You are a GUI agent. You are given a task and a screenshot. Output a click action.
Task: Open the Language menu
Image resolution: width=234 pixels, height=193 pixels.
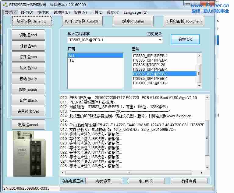135,12
